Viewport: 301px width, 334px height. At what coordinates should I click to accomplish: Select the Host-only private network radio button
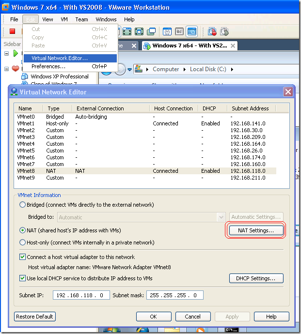point(22,243)
